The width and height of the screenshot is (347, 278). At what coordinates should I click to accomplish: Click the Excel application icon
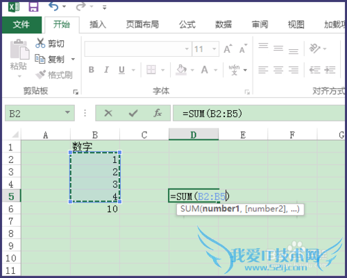(14, 7)
